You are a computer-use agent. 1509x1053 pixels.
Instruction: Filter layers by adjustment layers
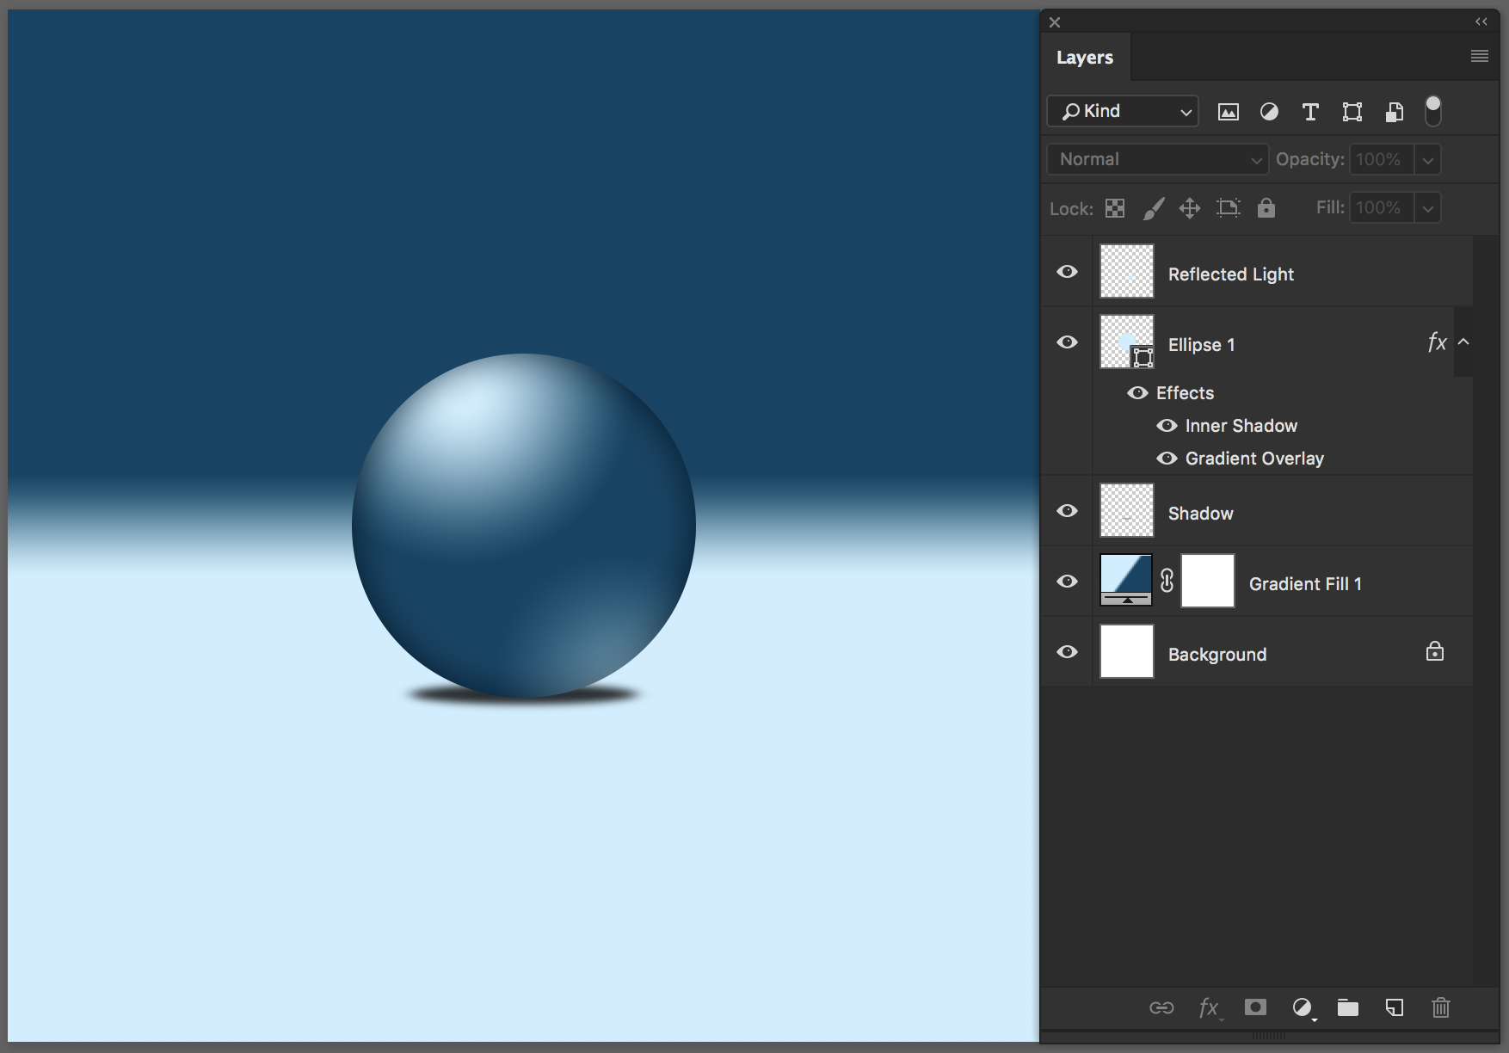1269,112
